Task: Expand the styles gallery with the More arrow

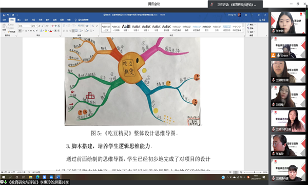Action: click(243, 31)
